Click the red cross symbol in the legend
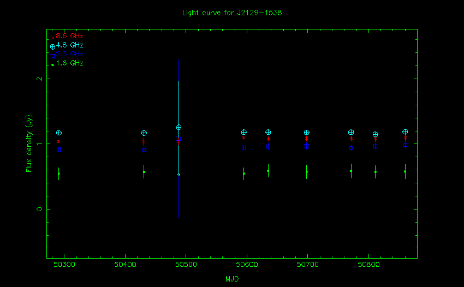Screen dimensions: 464x287 (52, 38)
